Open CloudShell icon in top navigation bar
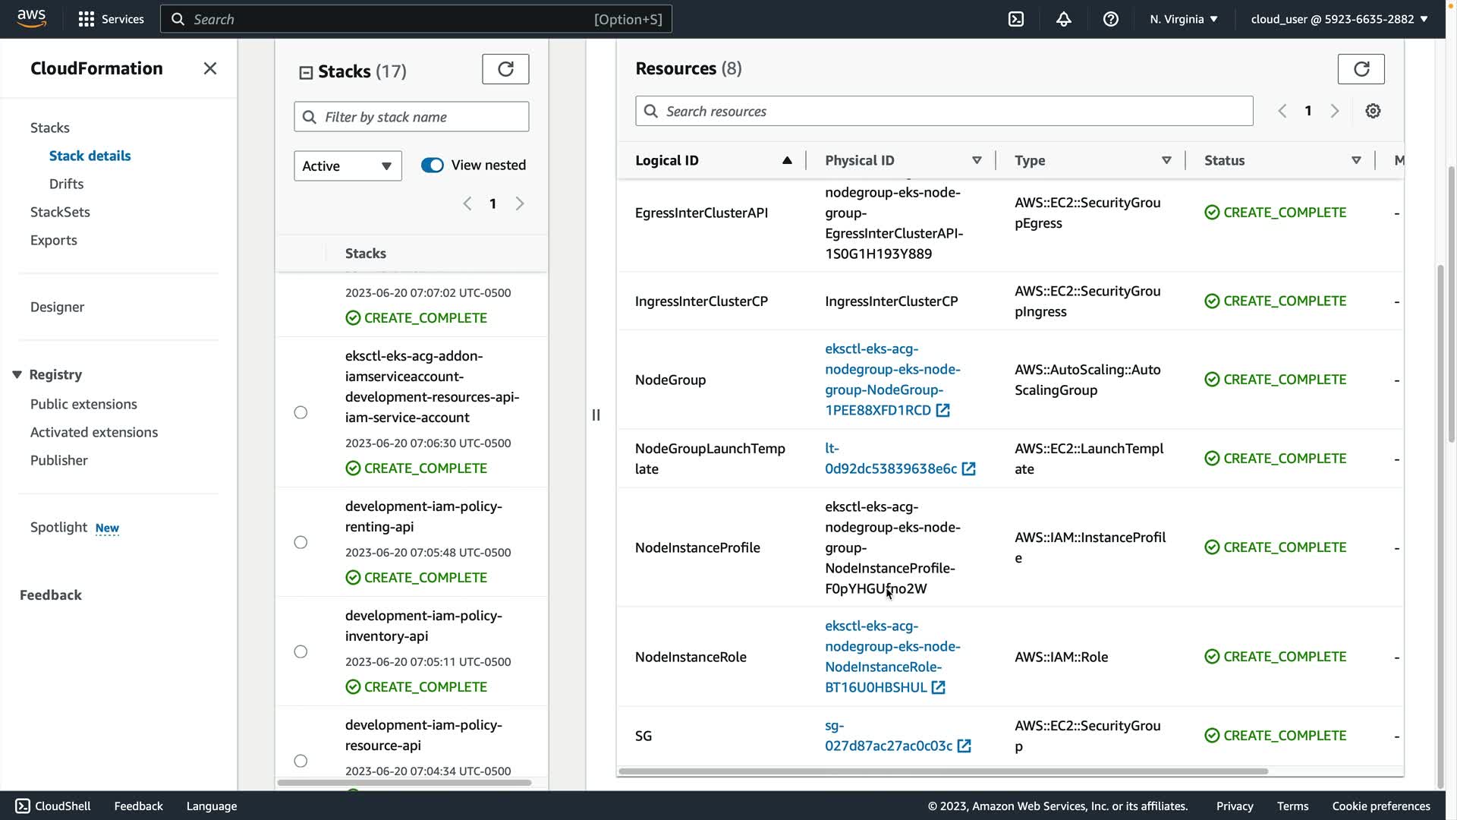The height and width of the screenshot is (820, 1457). point(1016,19)
